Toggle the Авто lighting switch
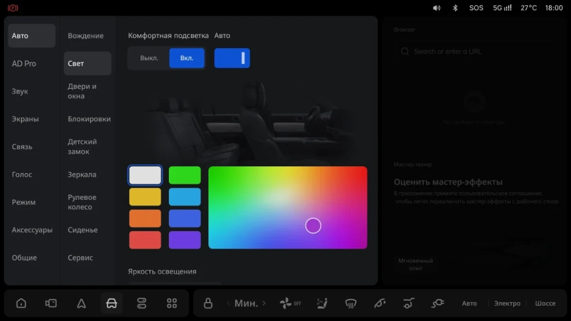The width and height of the screenshot is (571, 321). click(232, 58)
